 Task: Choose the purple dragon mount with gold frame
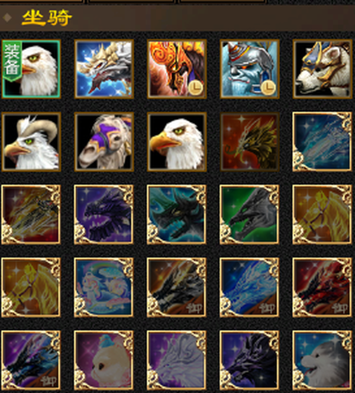tap(104, 214)
